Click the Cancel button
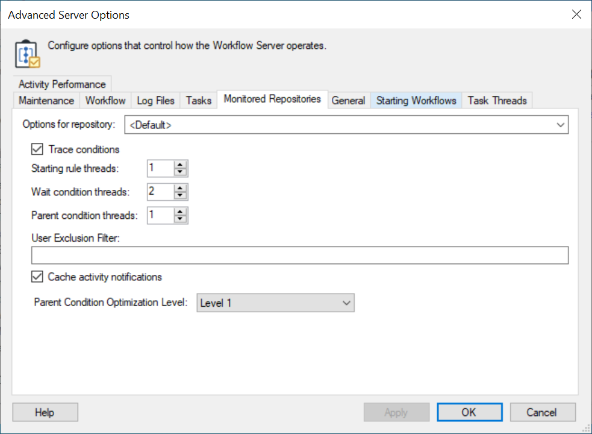This screenshot has width=592, height=434. [x=542, y=412]
